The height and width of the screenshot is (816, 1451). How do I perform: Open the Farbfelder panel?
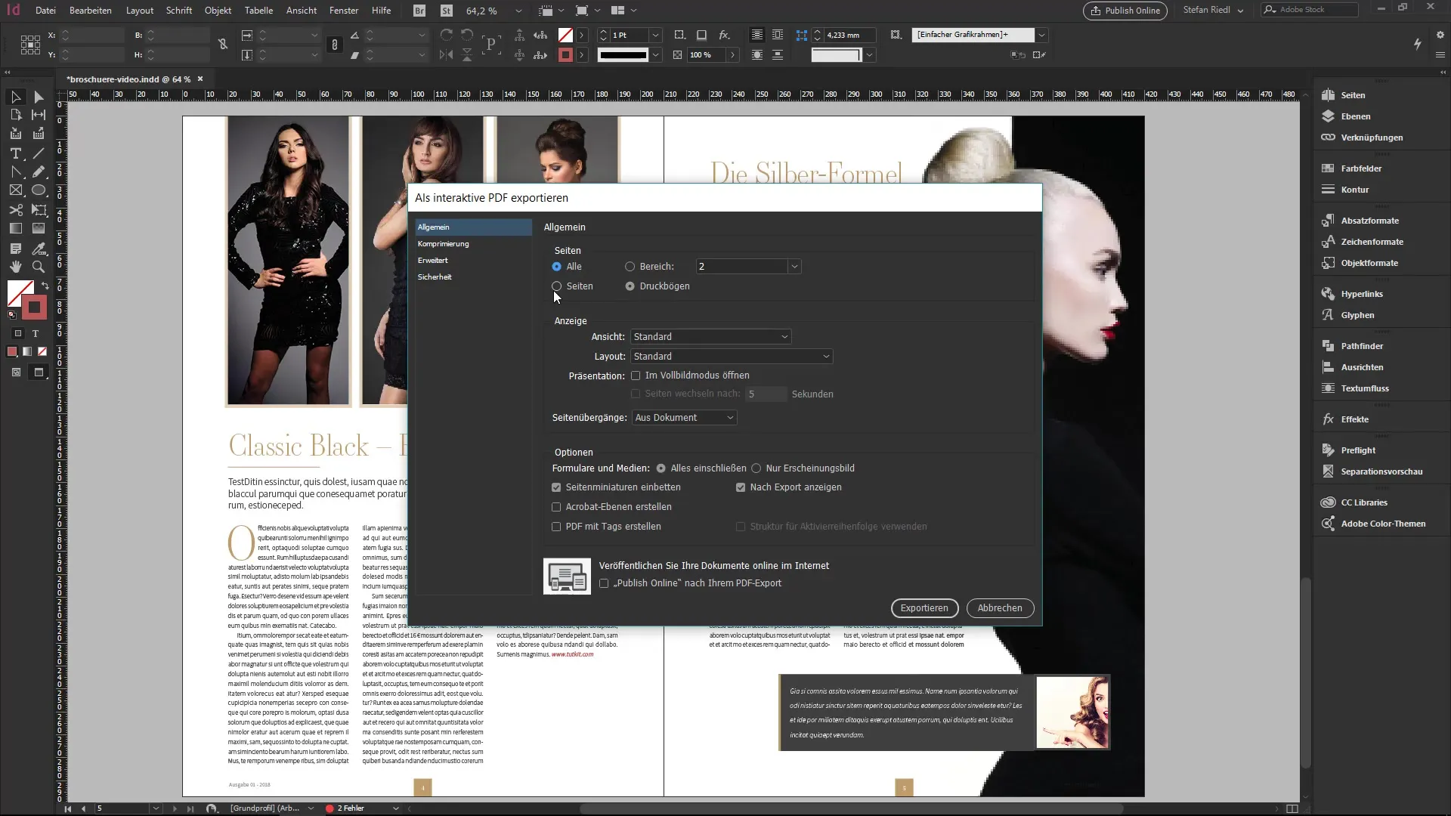(1361, 168)
